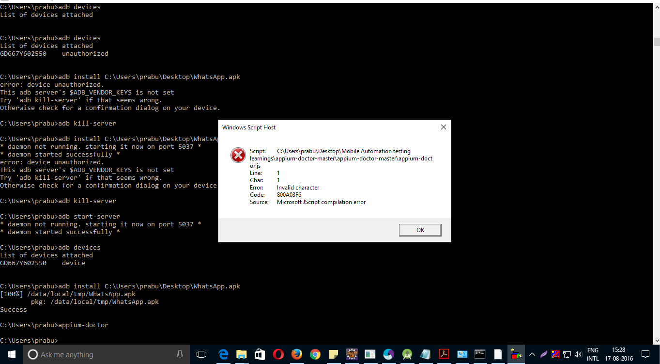Open Sticky Notes from taskbar
Viewport: 660px width, 364px height.
tap(333, 354)
